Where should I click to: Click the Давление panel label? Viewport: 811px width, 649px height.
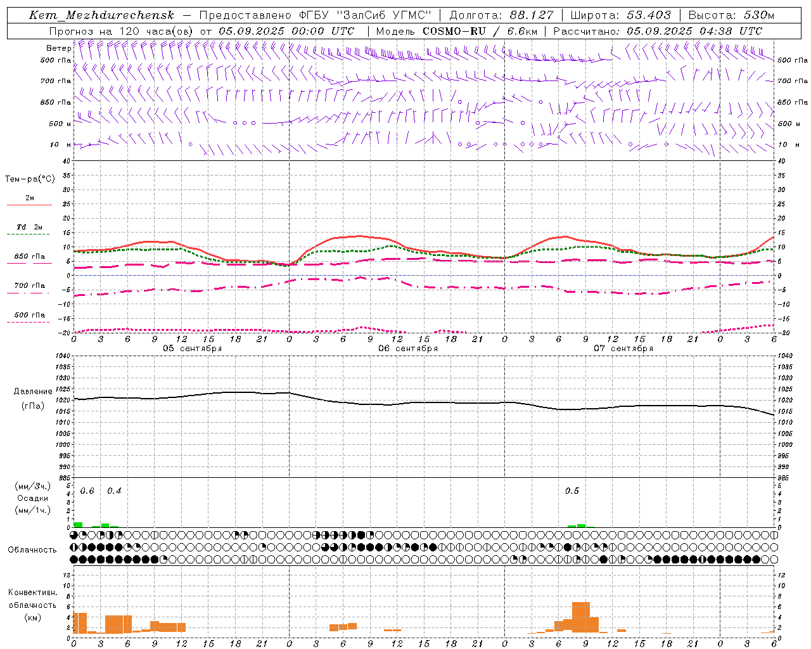pos(33,392)
